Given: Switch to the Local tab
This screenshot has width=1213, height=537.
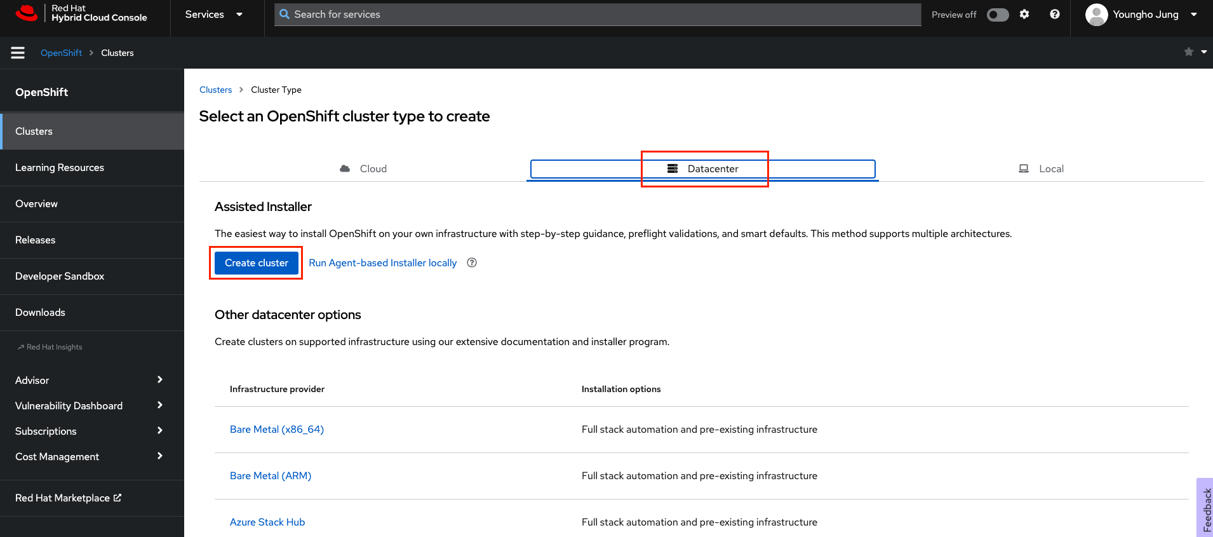Looking at the screenshot, I should (1042, 168).
